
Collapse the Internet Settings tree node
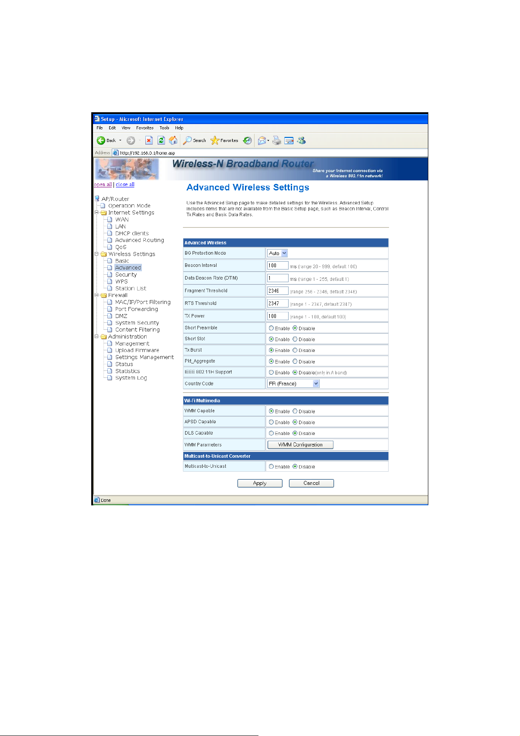pyautogui.click(x=96, y=213)
